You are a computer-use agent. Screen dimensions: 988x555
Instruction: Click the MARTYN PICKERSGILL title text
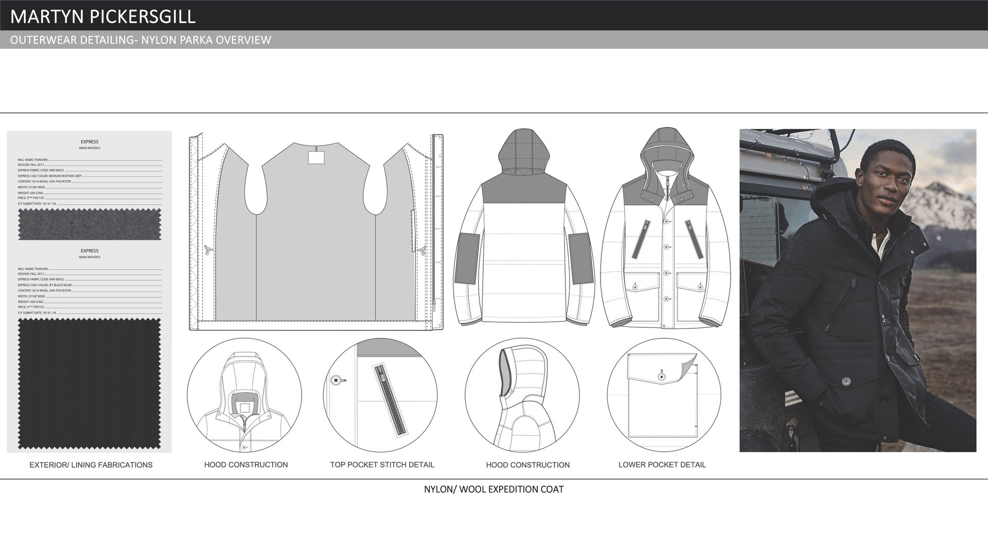coord(103,16)
